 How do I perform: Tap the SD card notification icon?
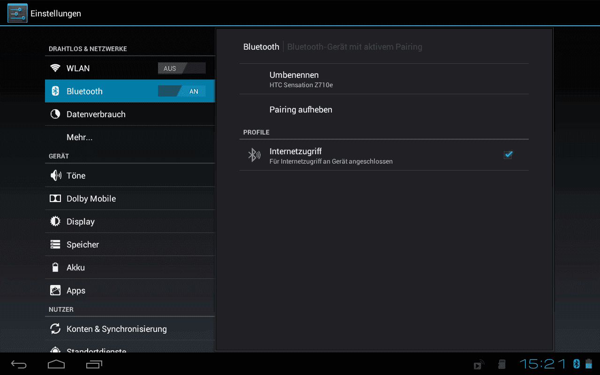(501, 365)
